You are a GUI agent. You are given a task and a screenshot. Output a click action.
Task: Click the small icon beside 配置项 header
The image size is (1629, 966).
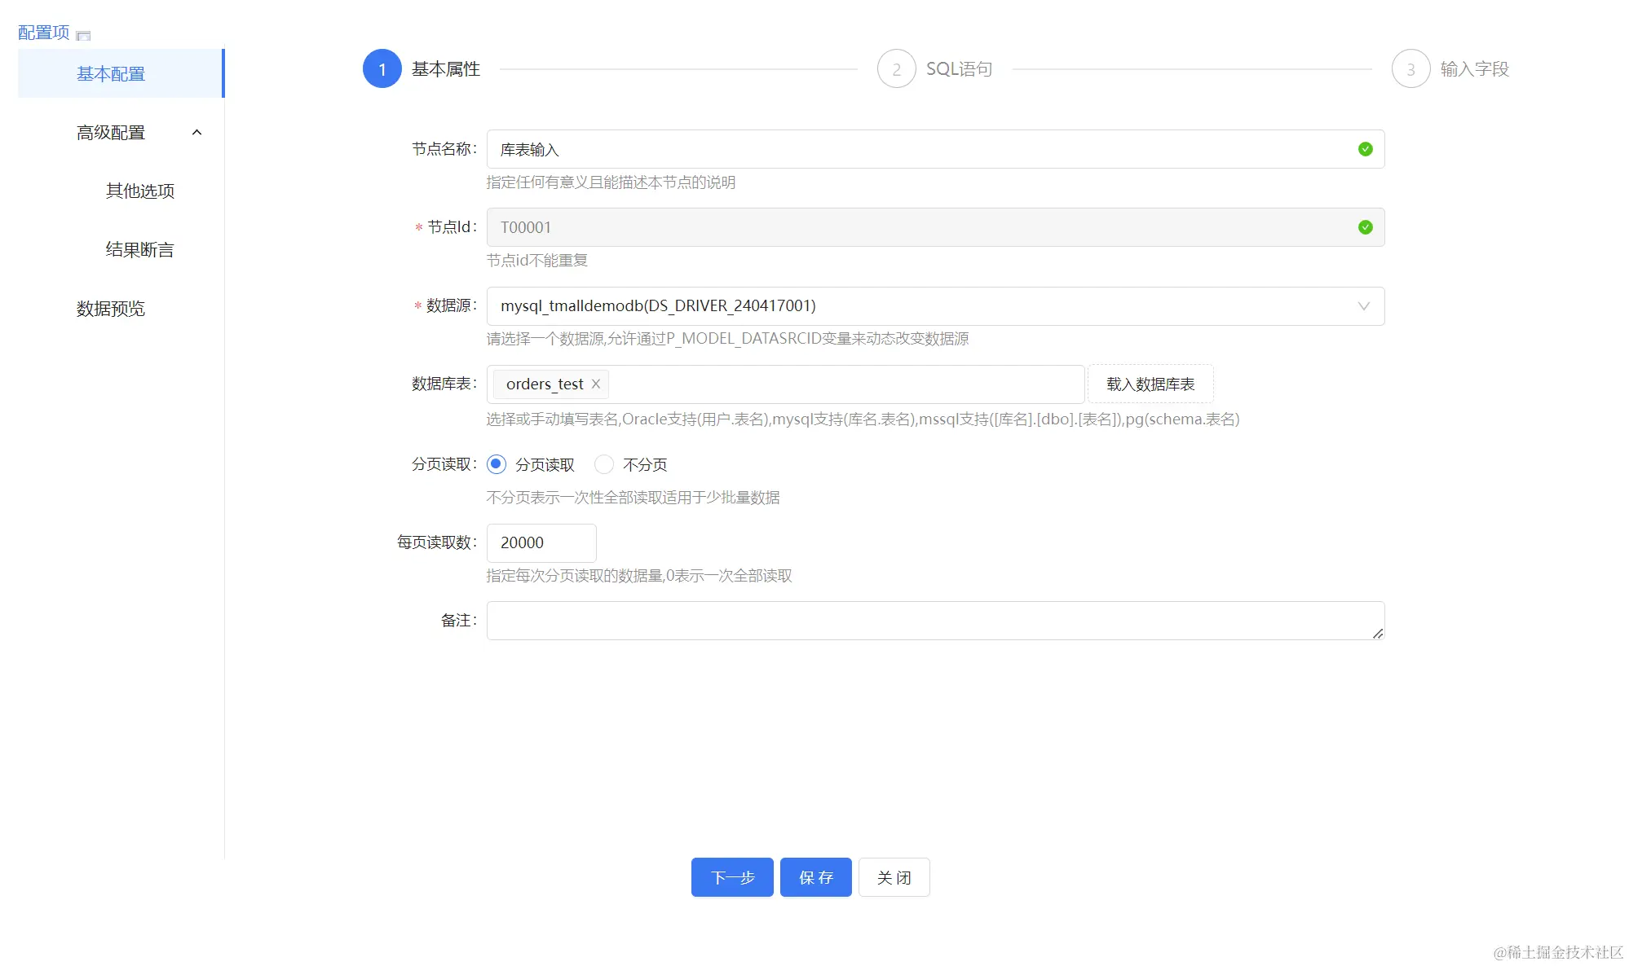(x=83, y=35)
